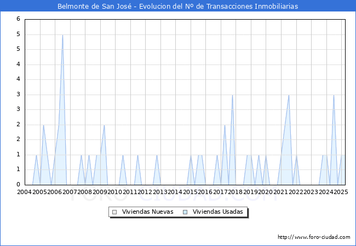
Task: Click the 2020 x-axis label
Action: point(266,192)
